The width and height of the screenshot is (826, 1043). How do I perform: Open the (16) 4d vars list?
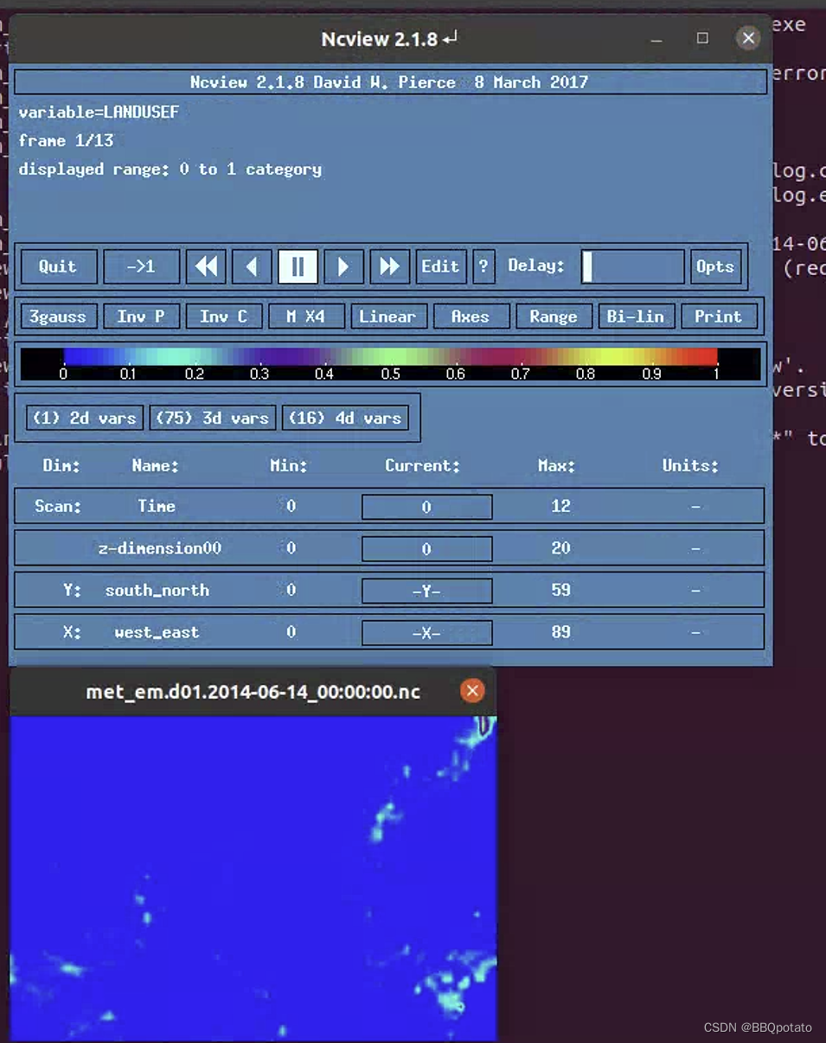pyautogui.click(x=345, y=418)
